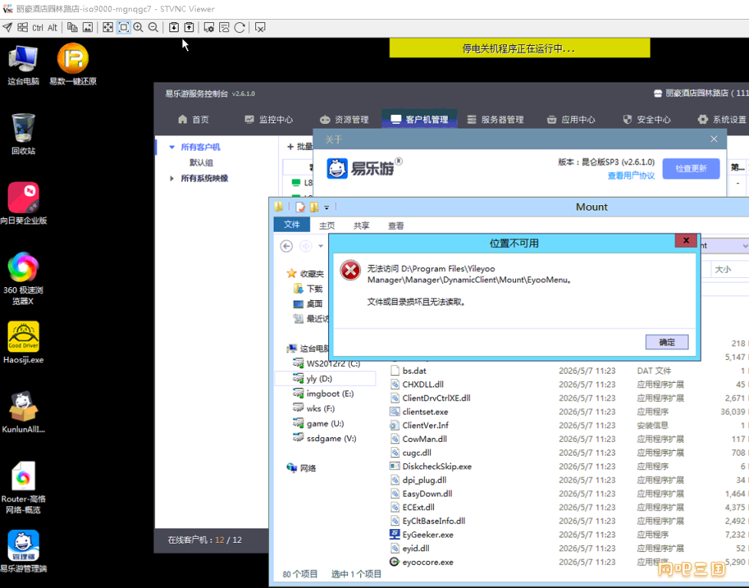749x588 pixels.
Task: Toggle the fit-to-window scaling icon
Action: pyautogui.click(x=123, y=28)
